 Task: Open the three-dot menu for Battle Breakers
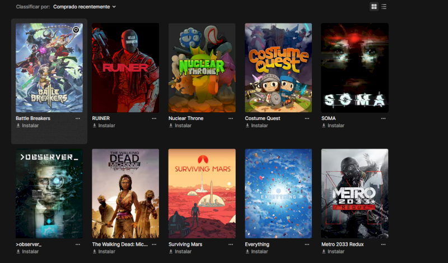(x=78, y=118)
